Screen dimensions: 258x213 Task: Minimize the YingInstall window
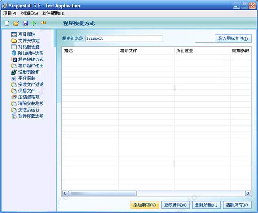point(236,6)
